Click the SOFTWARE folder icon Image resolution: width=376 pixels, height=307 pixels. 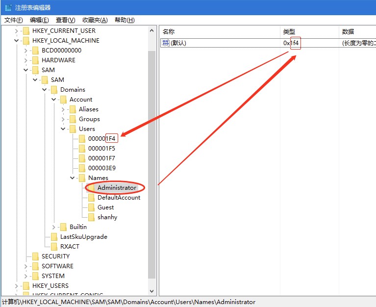coord(35,266)
